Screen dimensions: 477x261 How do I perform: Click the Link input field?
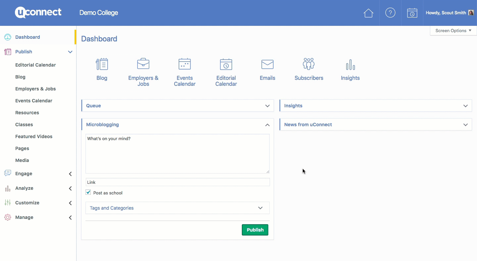[178, 182]
